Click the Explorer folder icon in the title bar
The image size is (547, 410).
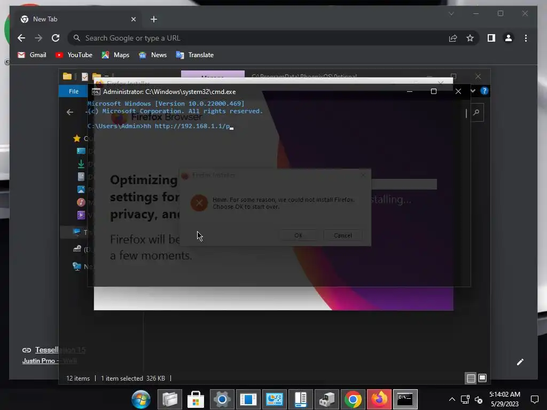coord(67,76)
